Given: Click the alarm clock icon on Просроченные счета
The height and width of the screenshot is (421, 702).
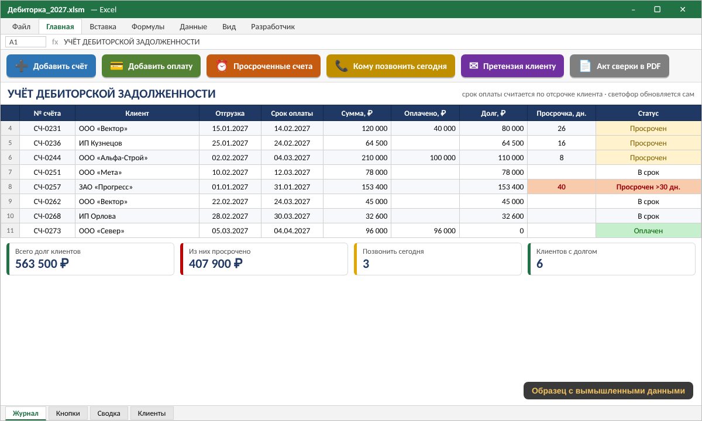Looking at the screenshot, I should [x=222, y=66].
